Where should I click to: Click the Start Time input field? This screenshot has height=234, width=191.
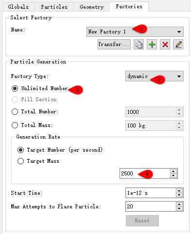coord(151,193)
